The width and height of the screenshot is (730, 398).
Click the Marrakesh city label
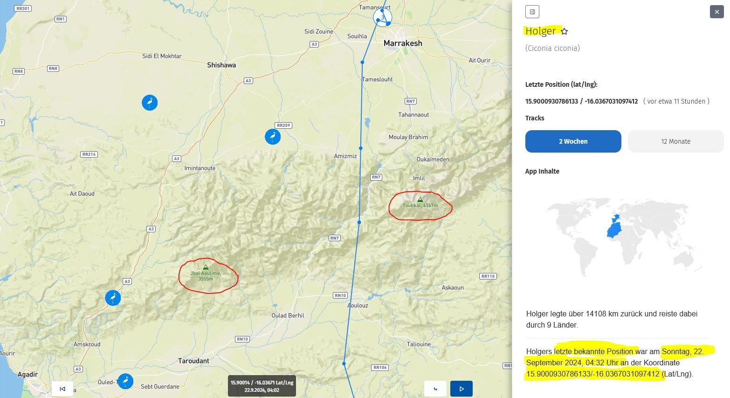click(403, 43)
